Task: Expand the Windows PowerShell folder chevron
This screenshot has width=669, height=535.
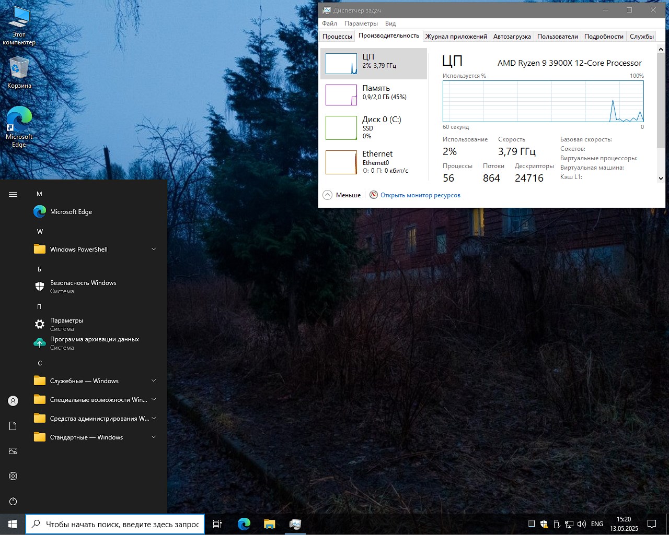Action: point(154,249)
